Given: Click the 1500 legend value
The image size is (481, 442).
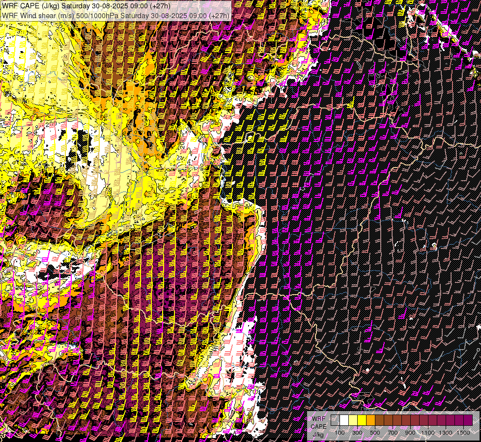Looking at the screenshot, I should (x=463, y=433).
